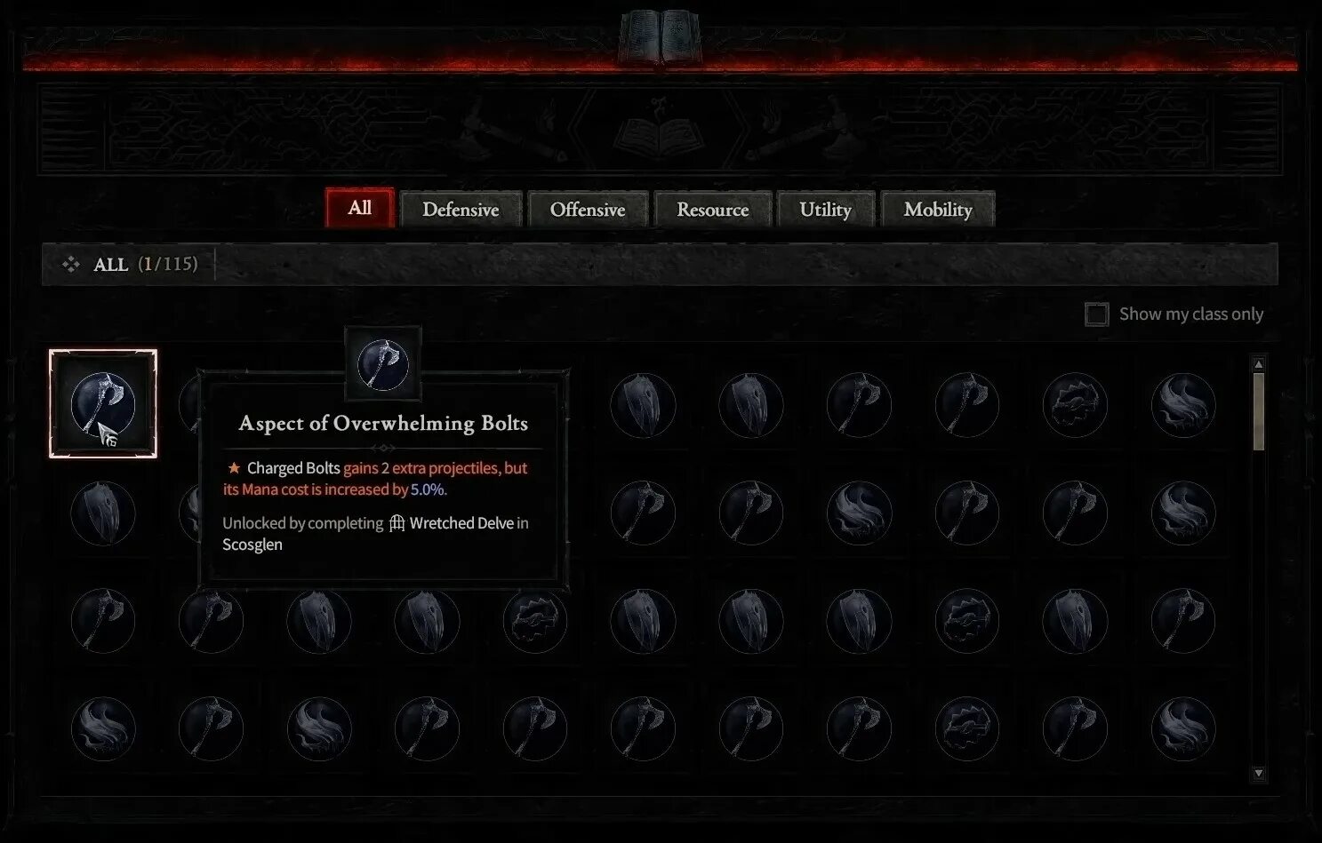Select the flame aspect icon below the scroll-up arrow

(x=1183, y=405)
